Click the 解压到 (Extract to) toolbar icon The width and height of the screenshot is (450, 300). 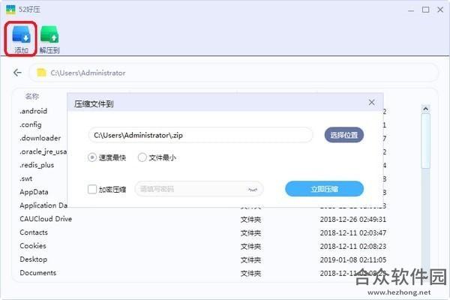(49, 39)
